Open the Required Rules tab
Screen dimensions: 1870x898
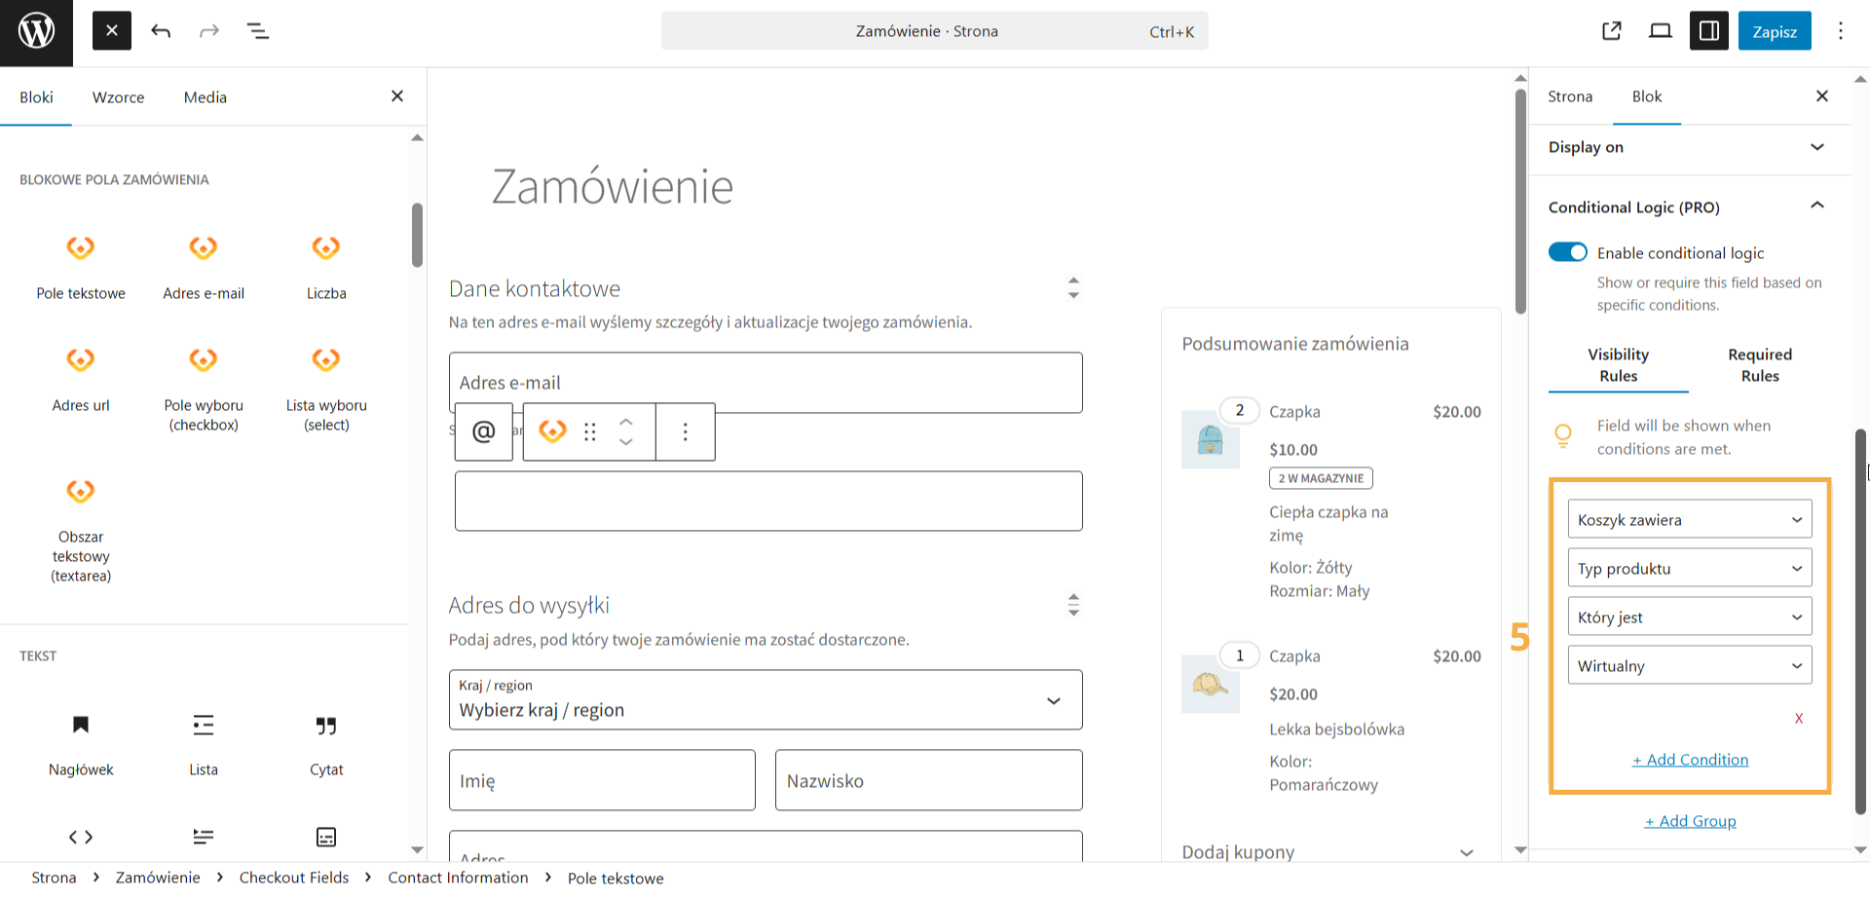tap(1760, 366)
